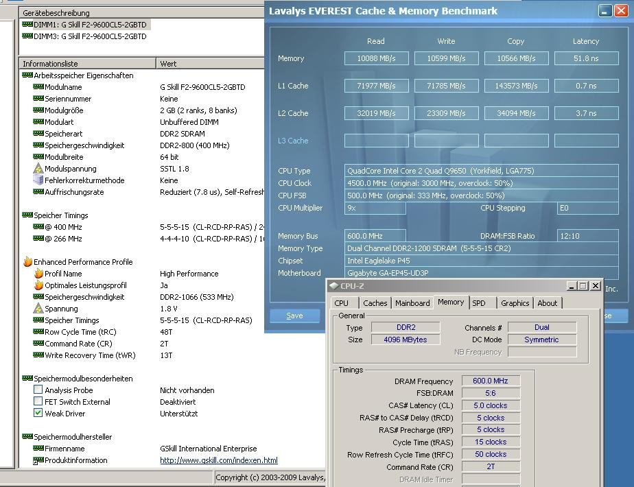The height and width of the screenshot is (487, 634).
Task: Uncheck the Weak Driver checkbox
Action: (38, 413)
